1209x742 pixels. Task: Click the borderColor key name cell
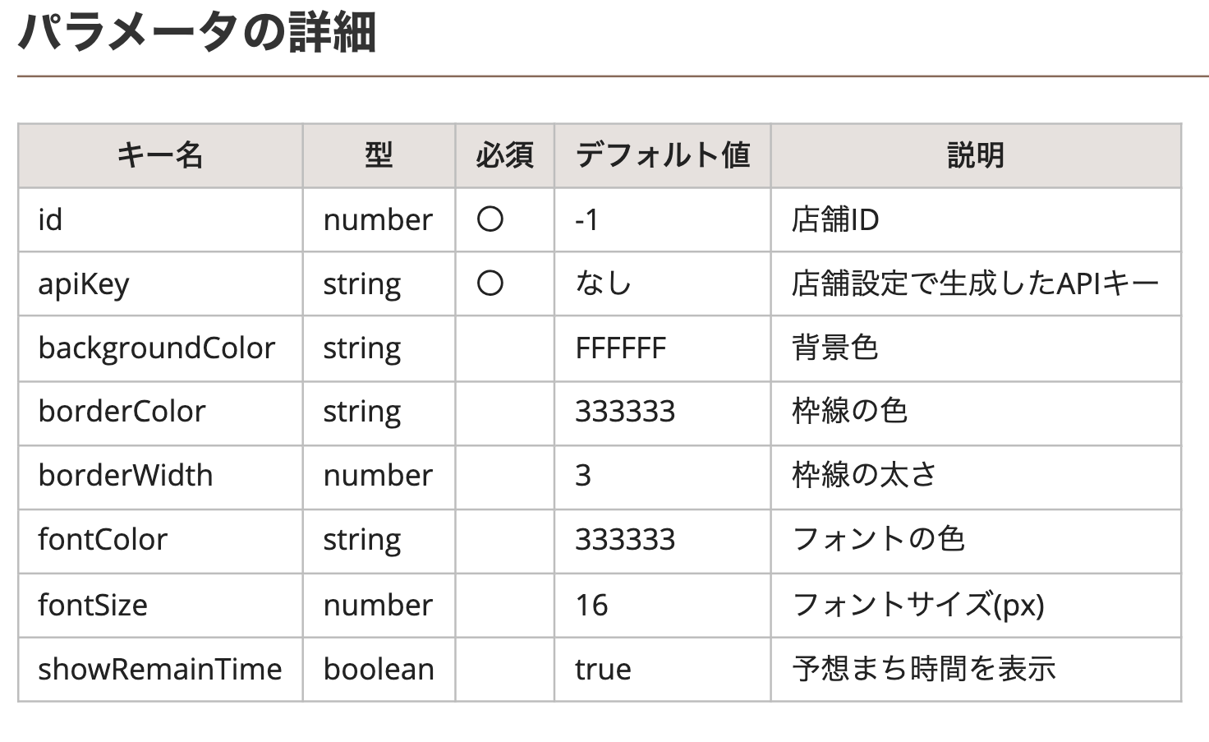122,412
